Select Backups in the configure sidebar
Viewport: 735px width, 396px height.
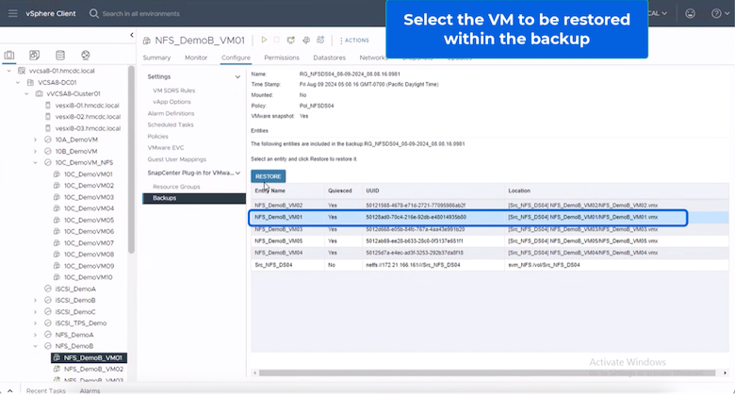(x=194, y=198)
